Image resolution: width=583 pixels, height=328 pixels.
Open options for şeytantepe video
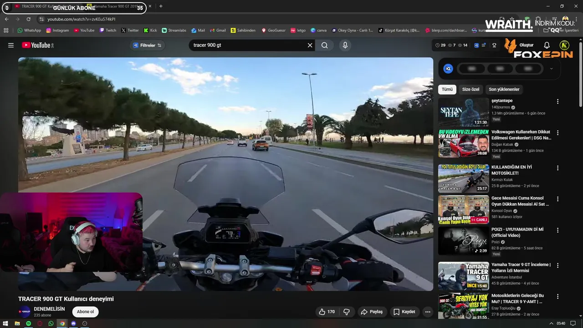[557, 102]
